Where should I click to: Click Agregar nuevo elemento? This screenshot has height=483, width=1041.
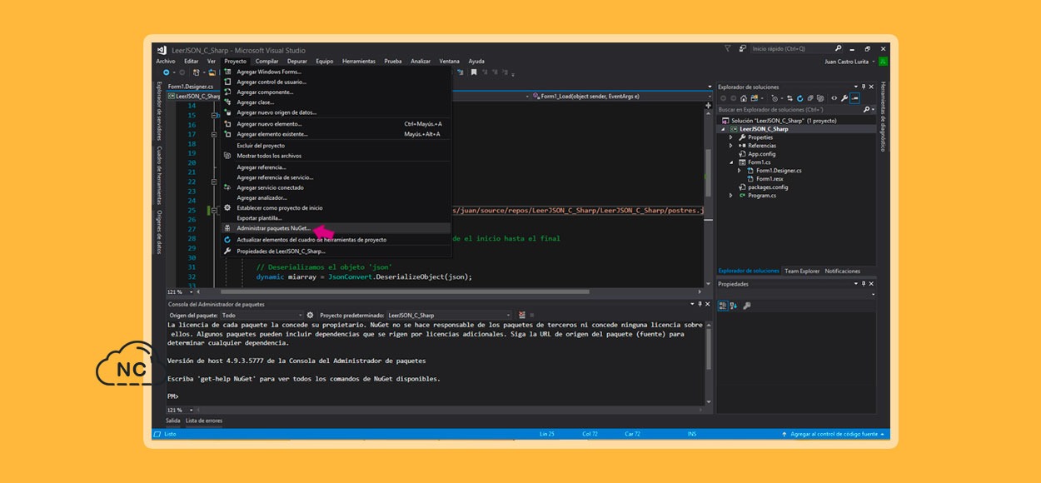tap(336, 124)
